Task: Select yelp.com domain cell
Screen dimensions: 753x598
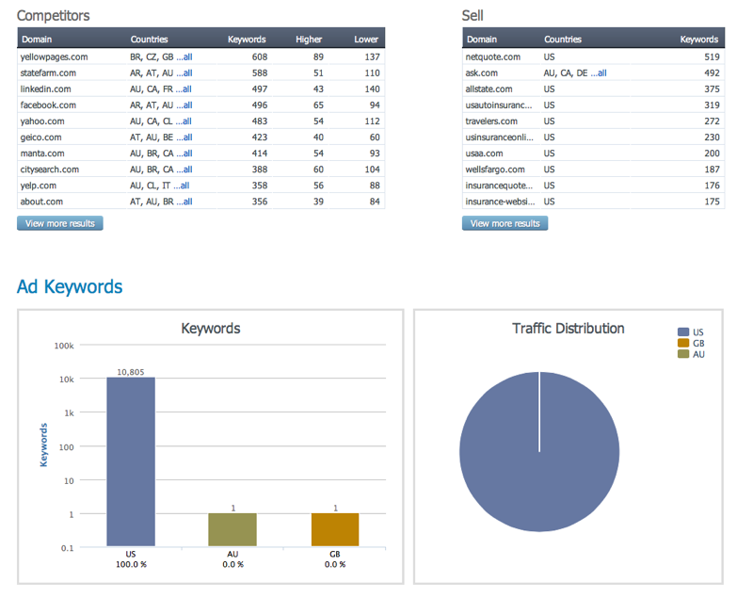Action: 39,186
